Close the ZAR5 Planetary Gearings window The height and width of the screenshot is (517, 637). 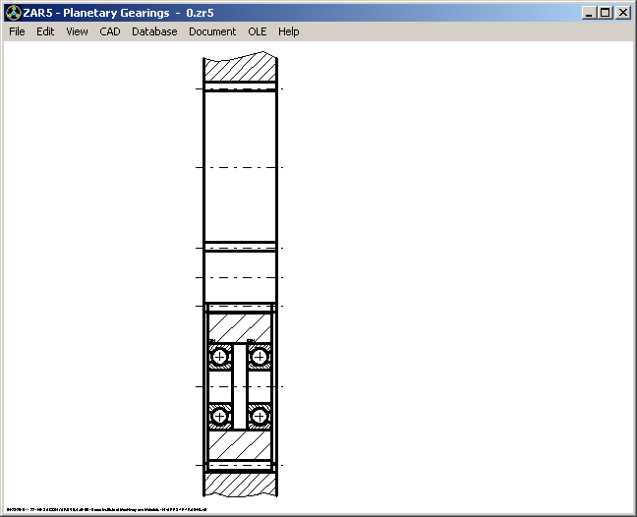(x=622, y=13)
